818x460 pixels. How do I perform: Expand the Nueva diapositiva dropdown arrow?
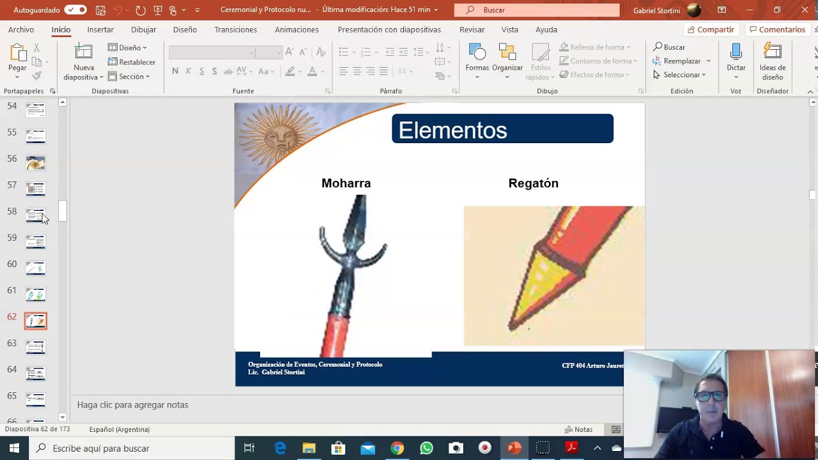pyautogui.click(x=101, y=77)
